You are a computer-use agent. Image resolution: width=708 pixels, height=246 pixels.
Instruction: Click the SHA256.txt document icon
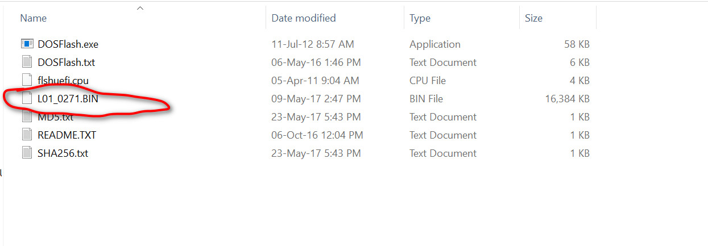click(27, 153)
